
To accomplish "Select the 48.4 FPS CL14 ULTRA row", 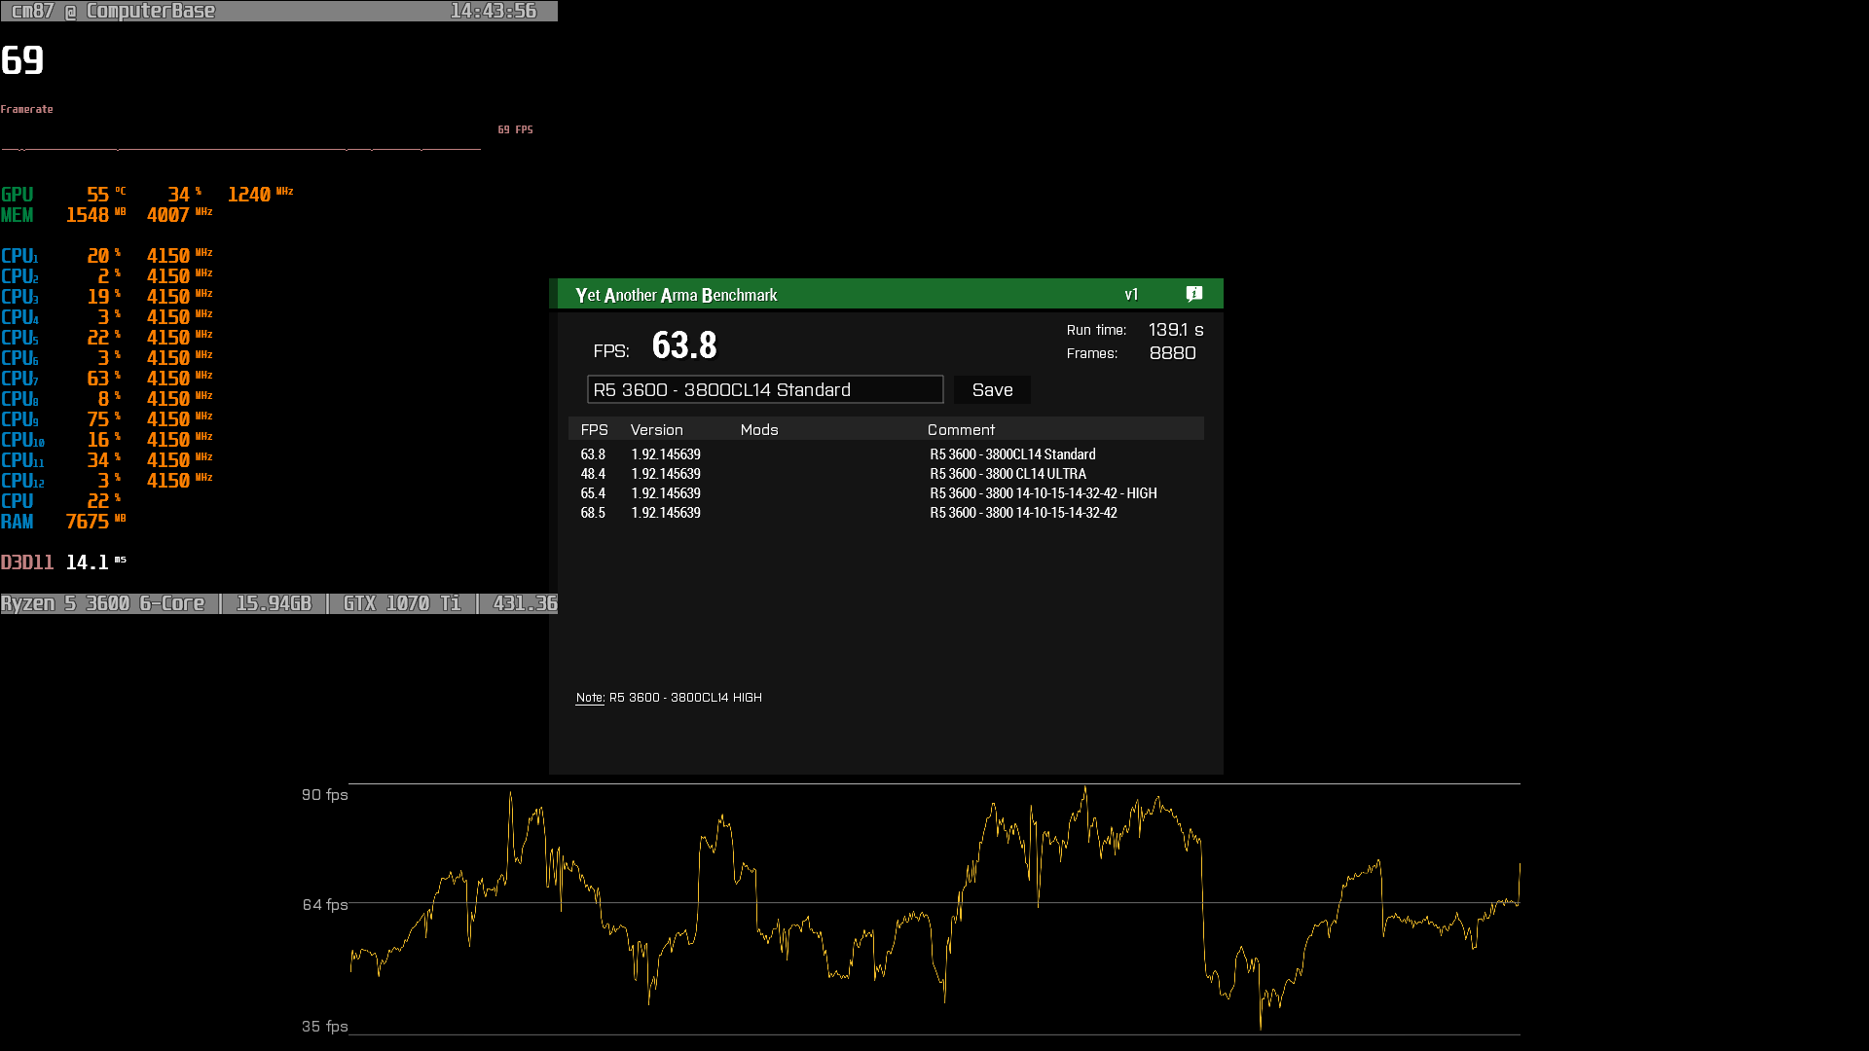I will tap(885, 474).
